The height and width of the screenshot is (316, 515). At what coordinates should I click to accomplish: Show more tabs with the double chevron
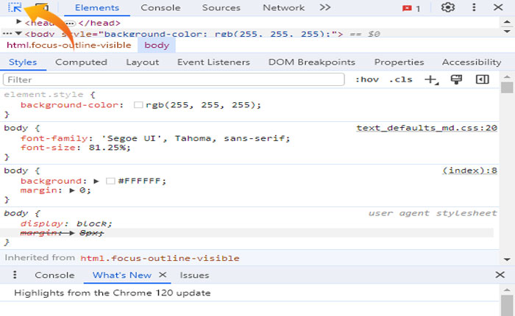tap(324, 8)
